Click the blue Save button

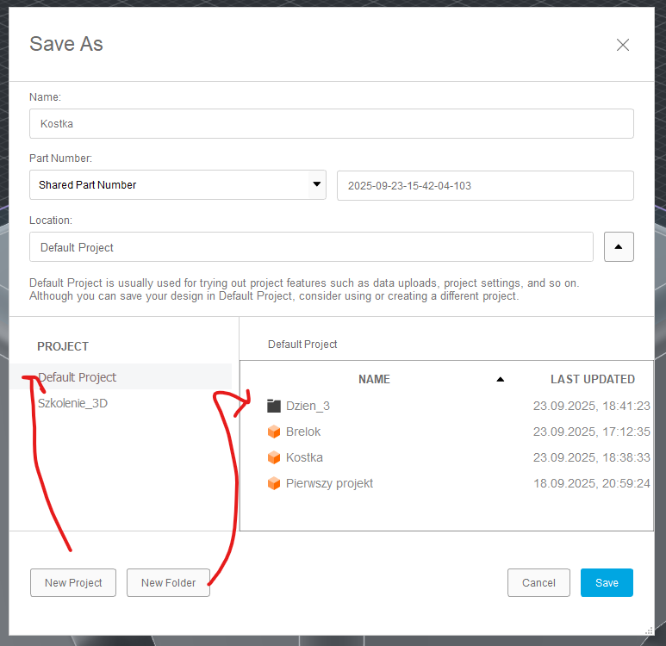607,583
